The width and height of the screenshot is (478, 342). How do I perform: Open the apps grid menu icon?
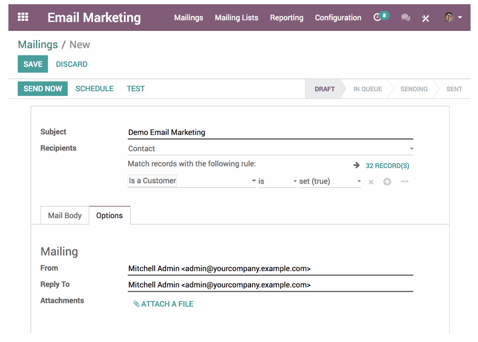click(x=23, y=17)
